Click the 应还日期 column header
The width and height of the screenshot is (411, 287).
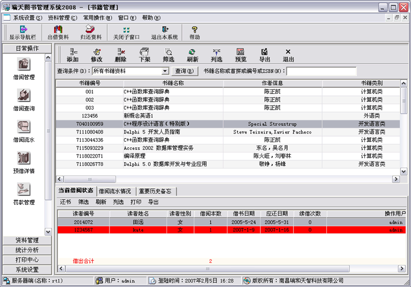coord(277,214)
